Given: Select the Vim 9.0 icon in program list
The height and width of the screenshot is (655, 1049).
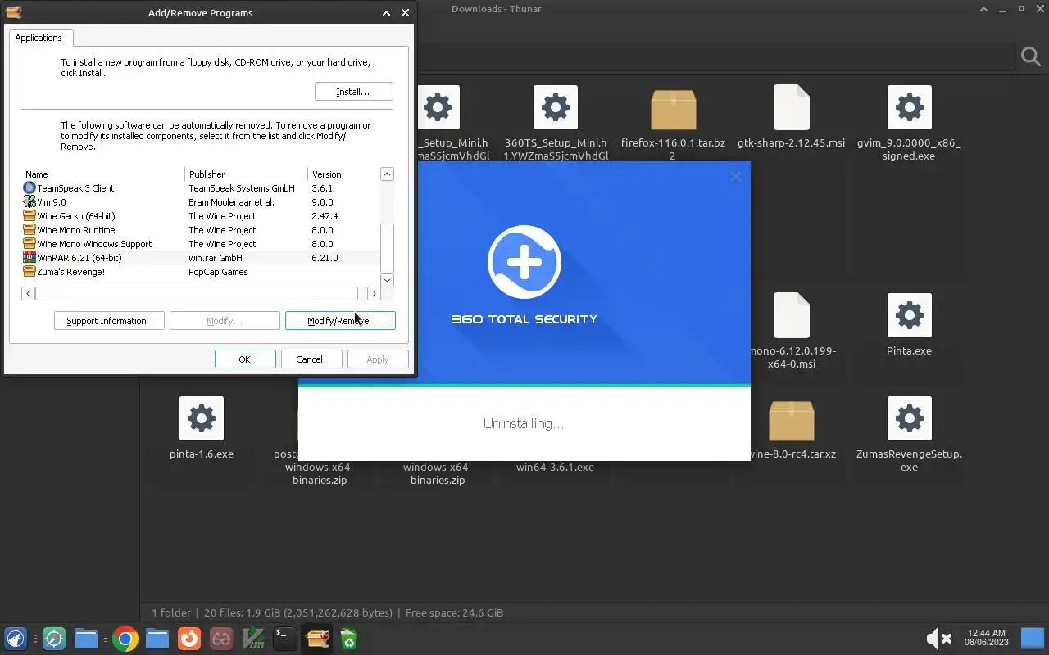Looking at the screenshot, I should (x=30, y=202).
